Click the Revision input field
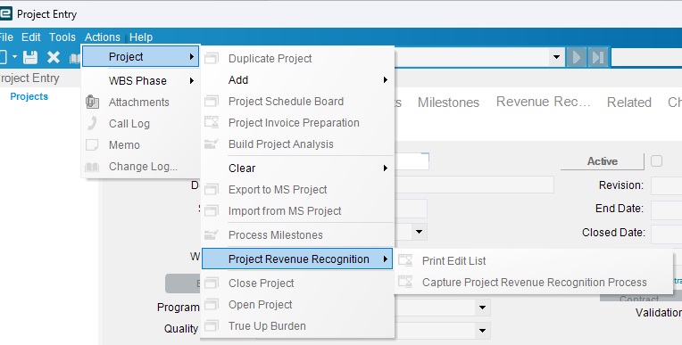 (666, 185)
